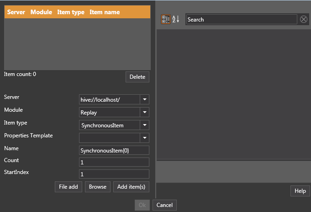Click the File add button
The height and width of the screenshot is (212, 311).
point(69,187)
